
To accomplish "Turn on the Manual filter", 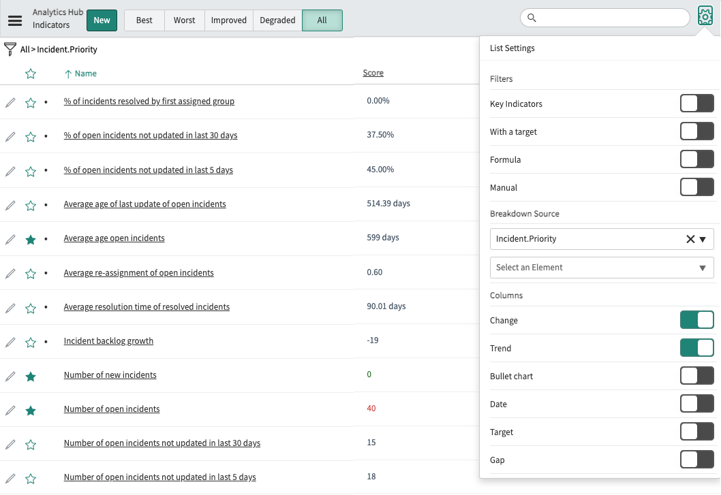I will 697,187.
